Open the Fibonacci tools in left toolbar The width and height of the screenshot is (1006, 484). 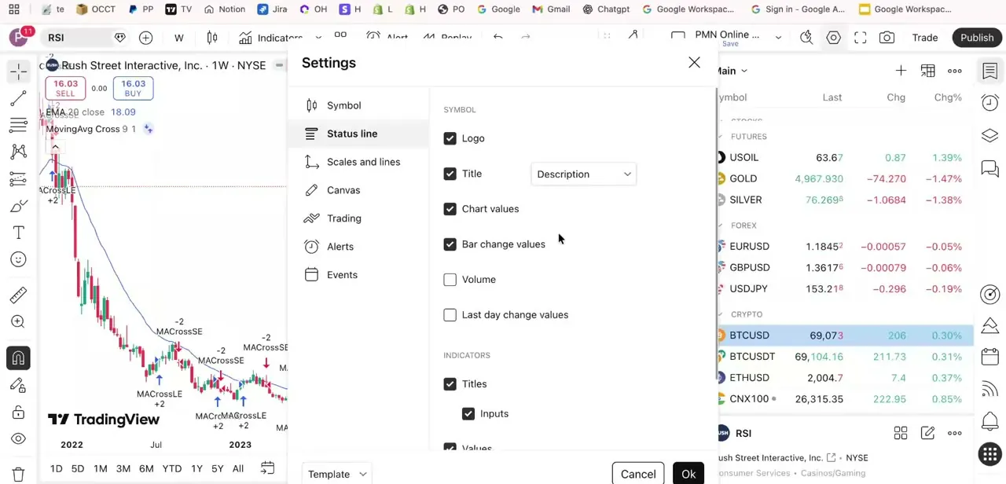18,125
